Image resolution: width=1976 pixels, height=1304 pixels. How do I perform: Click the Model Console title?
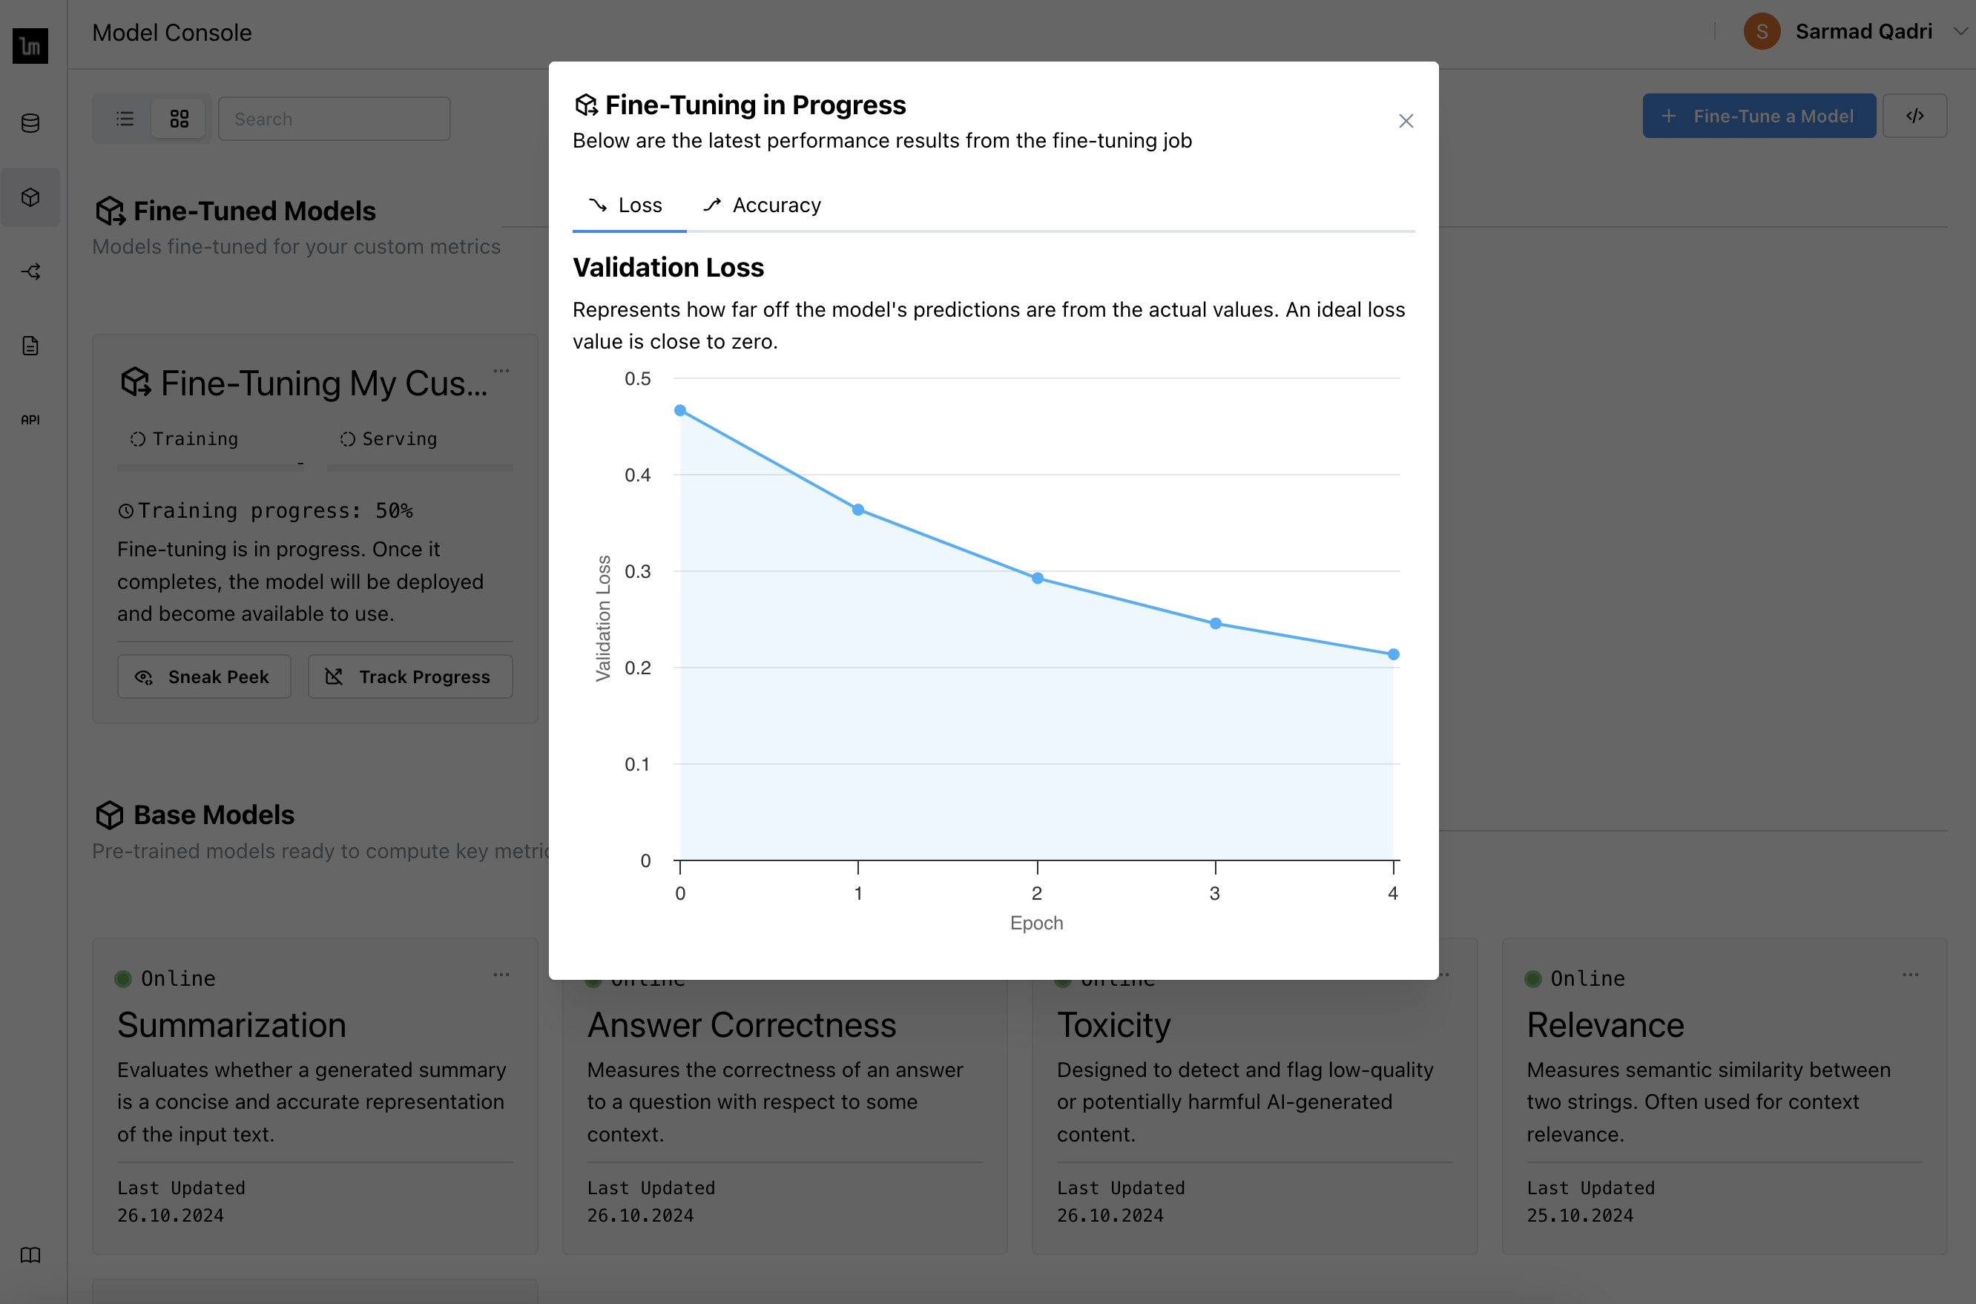coord(172,33)
